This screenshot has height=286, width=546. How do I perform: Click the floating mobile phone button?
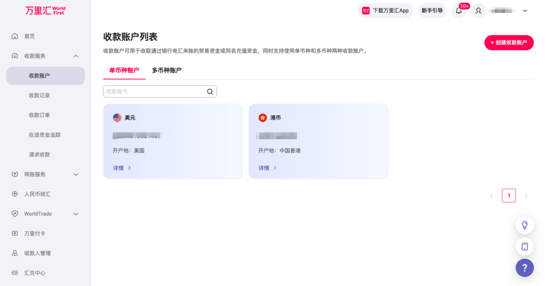coord(525,247)
